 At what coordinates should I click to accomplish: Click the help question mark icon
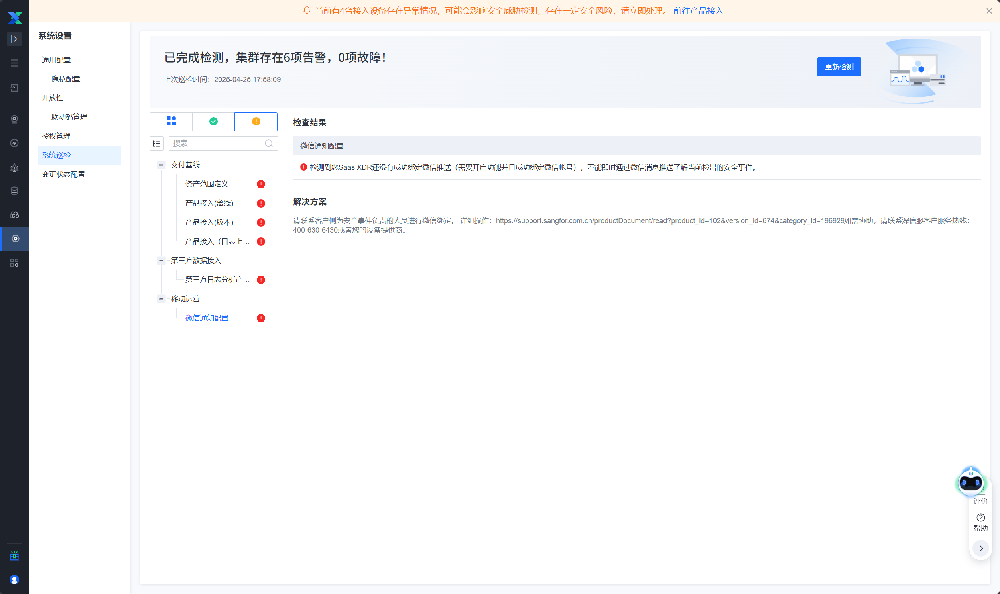click(980, 517)
